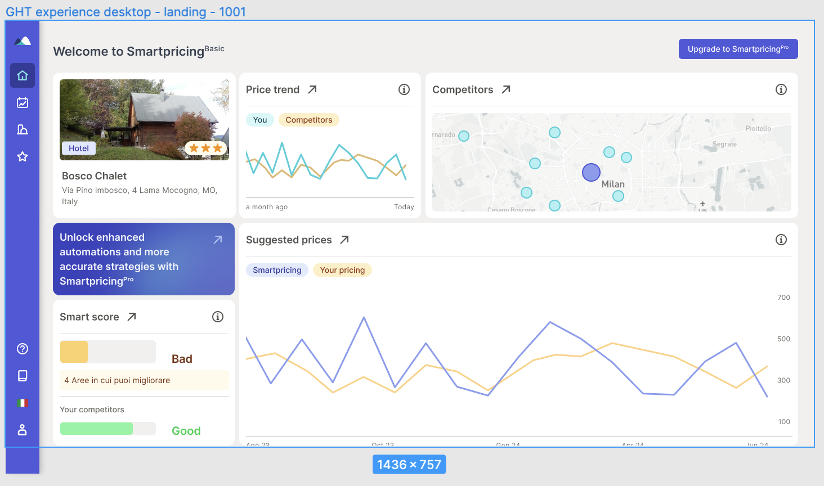Viewport: 824px width, 486px height.
Task: Open the guide book icon in sidebar
Action: 23,376
